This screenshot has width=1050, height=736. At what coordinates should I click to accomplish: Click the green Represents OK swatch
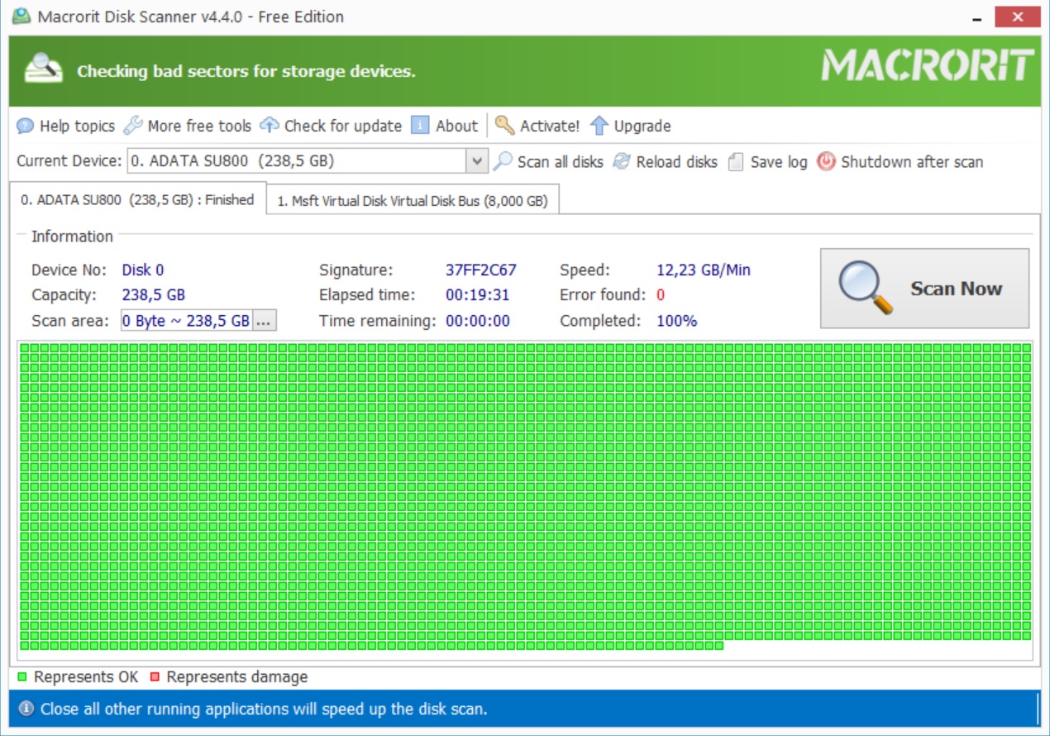22,677
